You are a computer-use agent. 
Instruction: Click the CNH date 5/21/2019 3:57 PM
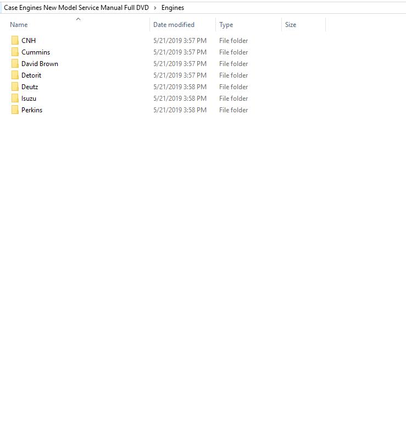click(180, 41)
